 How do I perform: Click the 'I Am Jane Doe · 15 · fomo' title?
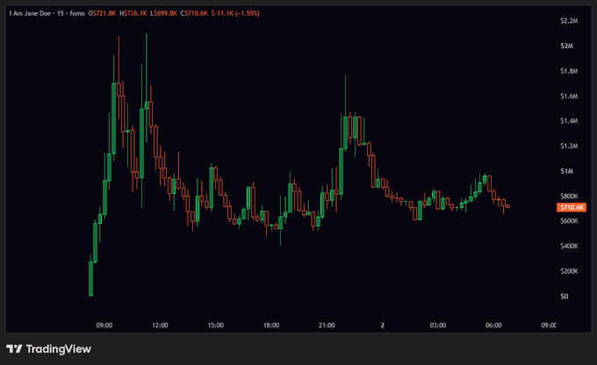pos(47,13)
